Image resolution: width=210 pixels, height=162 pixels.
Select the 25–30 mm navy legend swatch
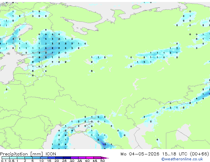click(67, 158)
